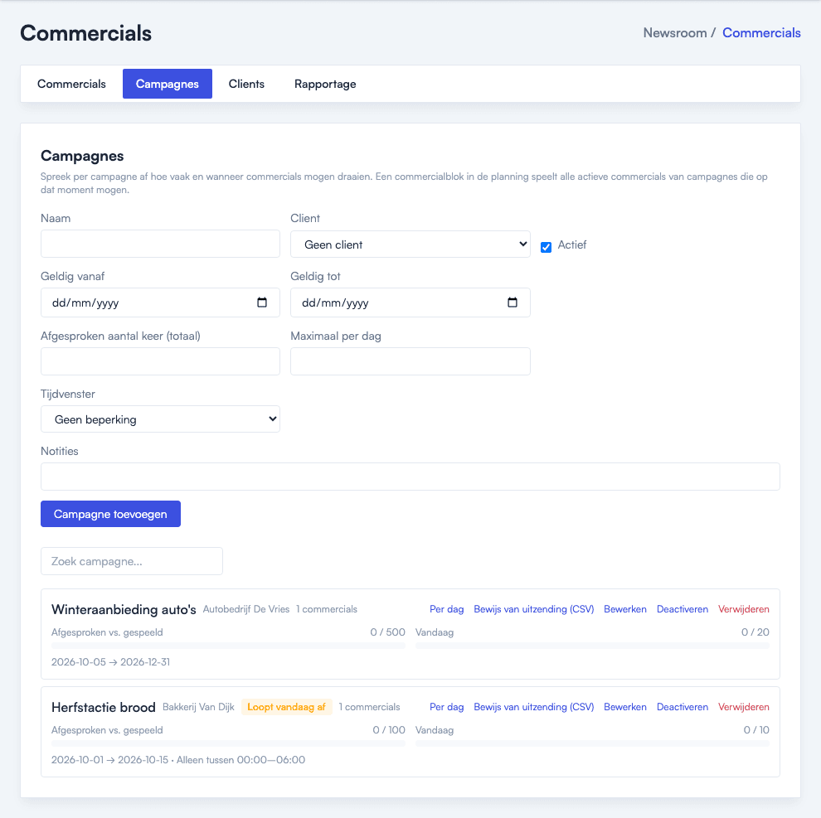The height and width of the screenshot is (818, 821).
Task: Click the Maximaal per dag field
Action: click(410, 361)
